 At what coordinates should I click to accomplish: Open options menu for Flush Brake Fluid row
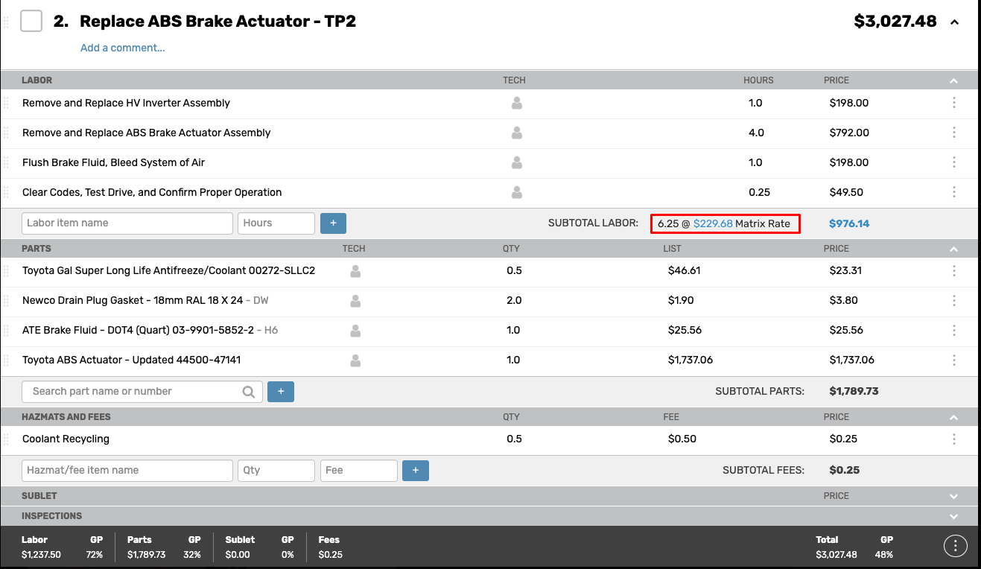click(954, 162)
